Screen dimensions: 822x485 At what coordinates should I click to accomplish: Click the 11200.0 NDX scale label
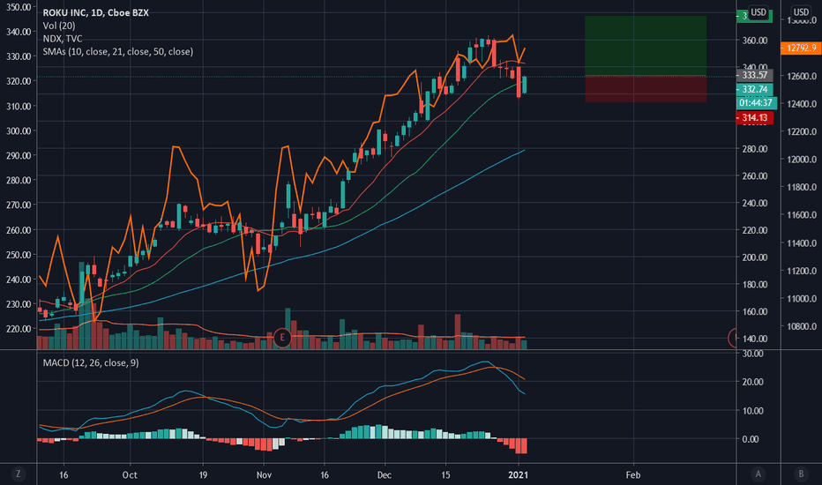(802, 271)
